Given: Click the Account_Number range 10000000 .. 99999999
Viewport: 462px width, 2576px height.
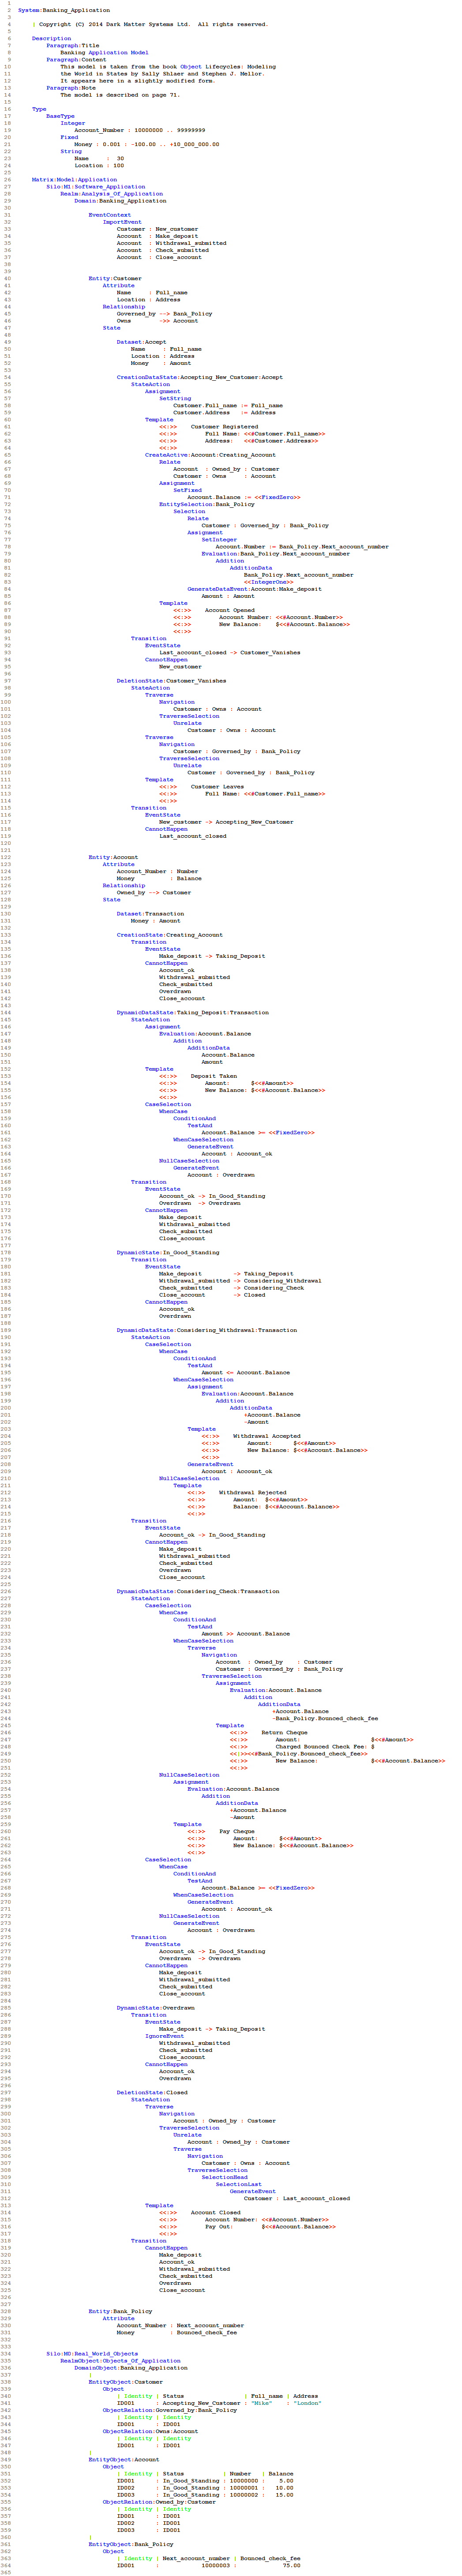Looking at the screenshot, I should point(140,130).
